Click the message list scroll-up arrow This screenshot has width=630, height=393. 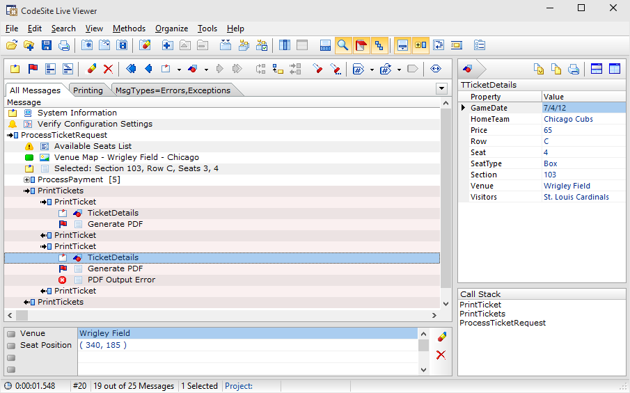pyautogui.click(x=446, y=103)
